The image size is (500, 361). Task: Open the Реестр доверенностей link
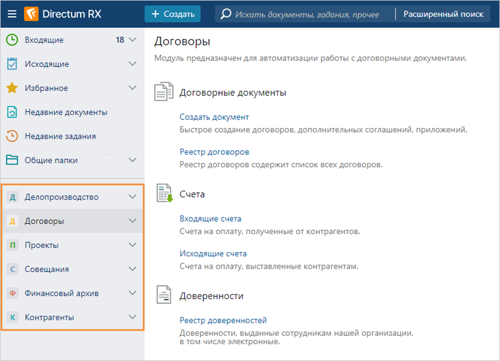click(x=223, y=320)
